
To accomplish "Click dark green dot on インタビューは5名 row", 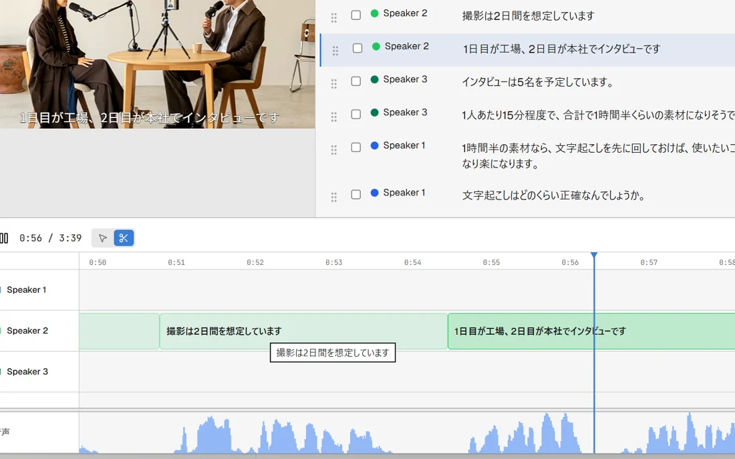I will point(375,79).
